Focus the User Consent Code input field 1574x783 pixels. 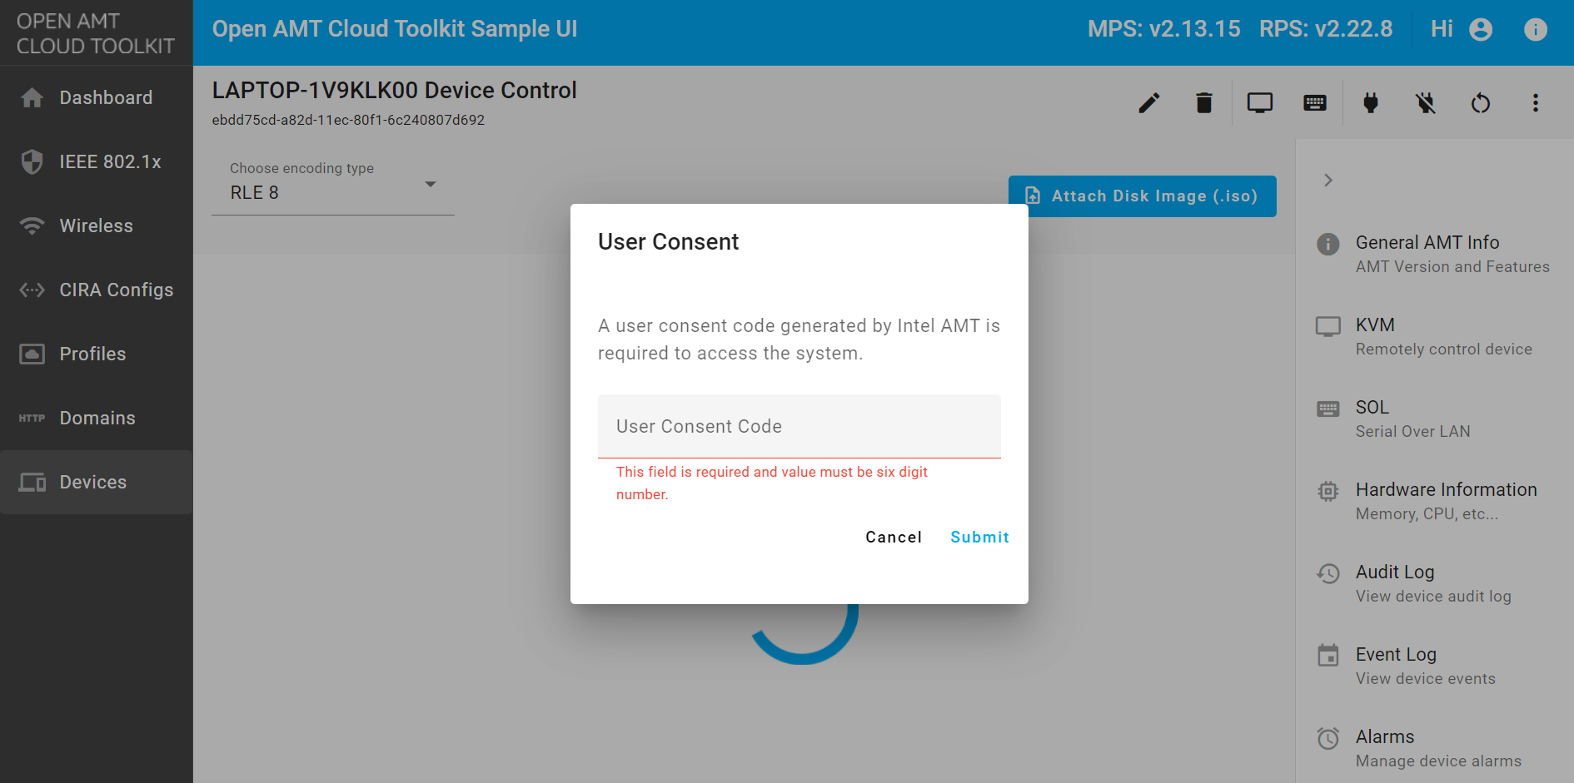click(798, 426)
